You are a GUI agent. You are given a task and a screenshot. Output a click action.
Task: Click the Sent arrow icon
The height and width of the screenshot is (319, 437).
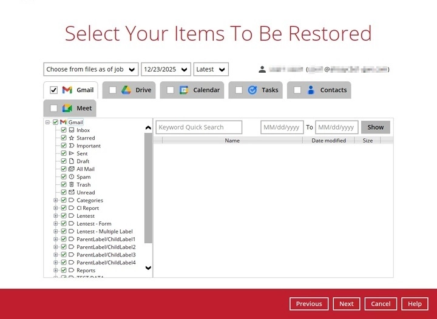[x=72, y=153]
